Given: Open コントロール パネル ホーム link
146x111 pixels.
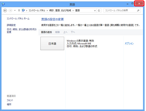Looking at the screenshot, I should pyautogui.click(x=18, y=18).
